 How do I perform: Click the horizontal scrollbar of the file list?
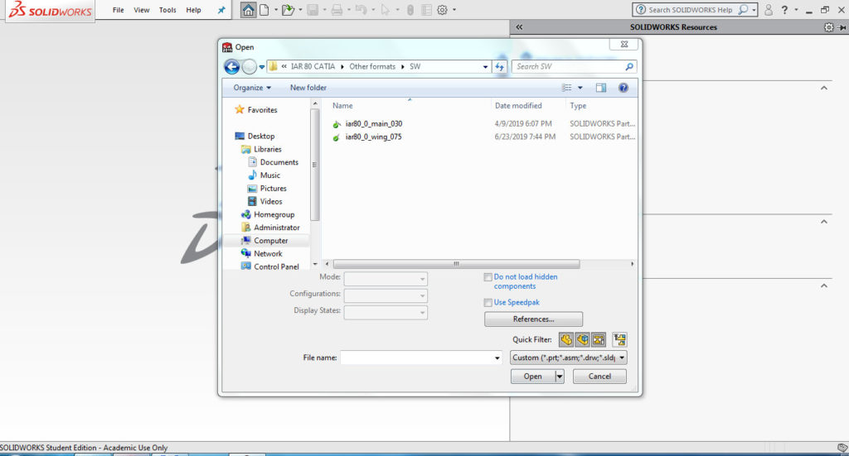457,264
